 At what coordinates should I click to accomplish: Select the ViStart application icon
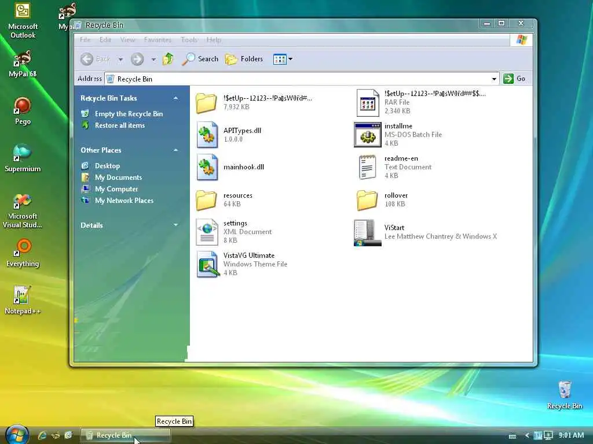click(367, 232)
